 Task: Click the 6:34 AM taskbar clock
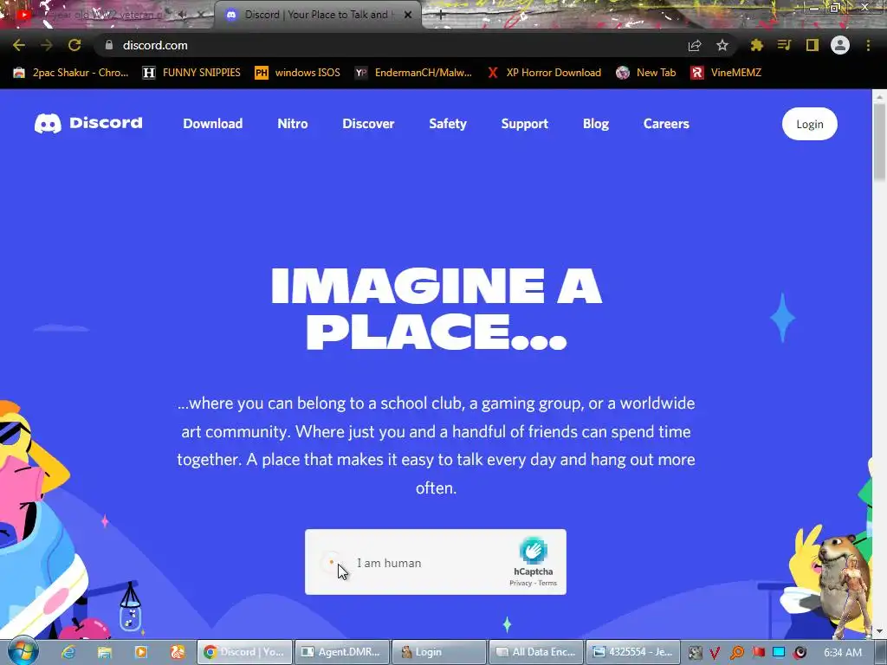(x=843, y=653)
